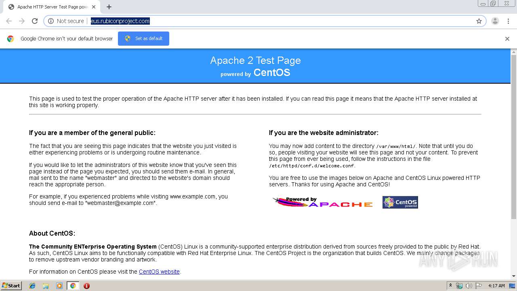This screenshot has height=291, width=517.
Task: Click the CentOS powered logo image
Action: click(x=400, y=202)
